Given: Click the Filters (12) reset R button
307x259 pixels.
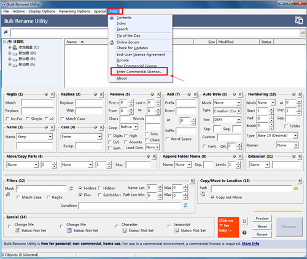Looking at the screenshot, I should tap(192, 181).
